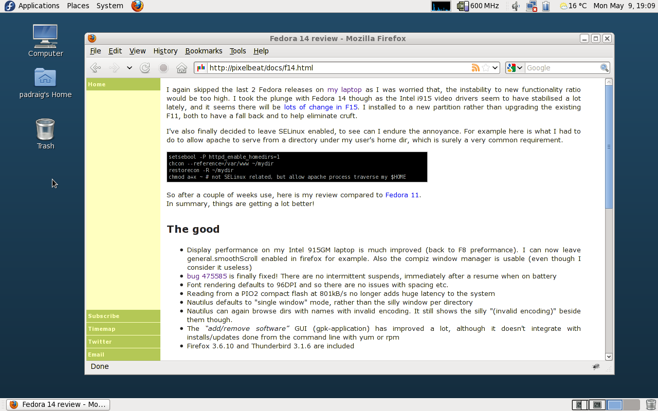Open the Places menu in top panel
The height and width of the screenshot is (411, 658).
pos(78,6)
